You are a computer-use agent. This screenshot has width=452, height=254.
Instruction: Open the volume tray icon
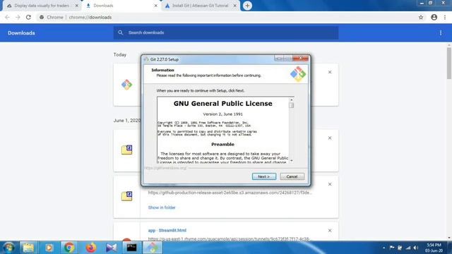coord(416,248)
